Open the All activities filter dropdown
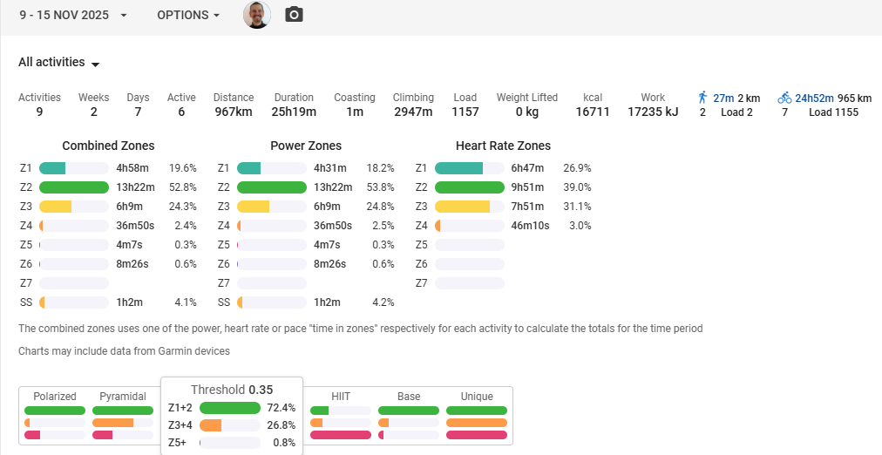The height and width of the screenshot is (455, 882). click(x=59, y=63)
